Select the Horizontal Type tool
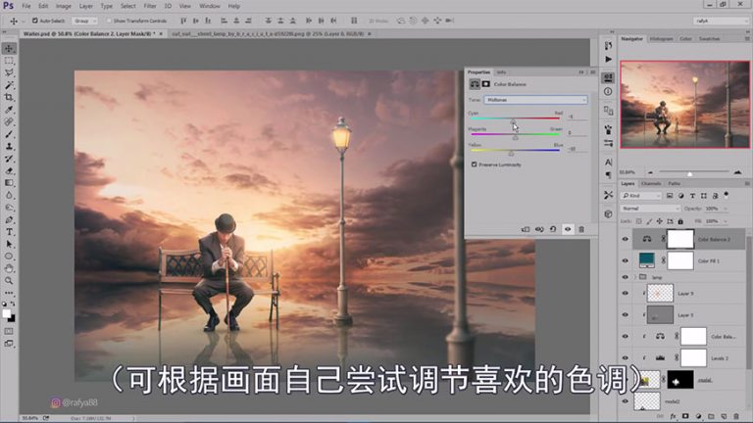 tap(9, 232)
